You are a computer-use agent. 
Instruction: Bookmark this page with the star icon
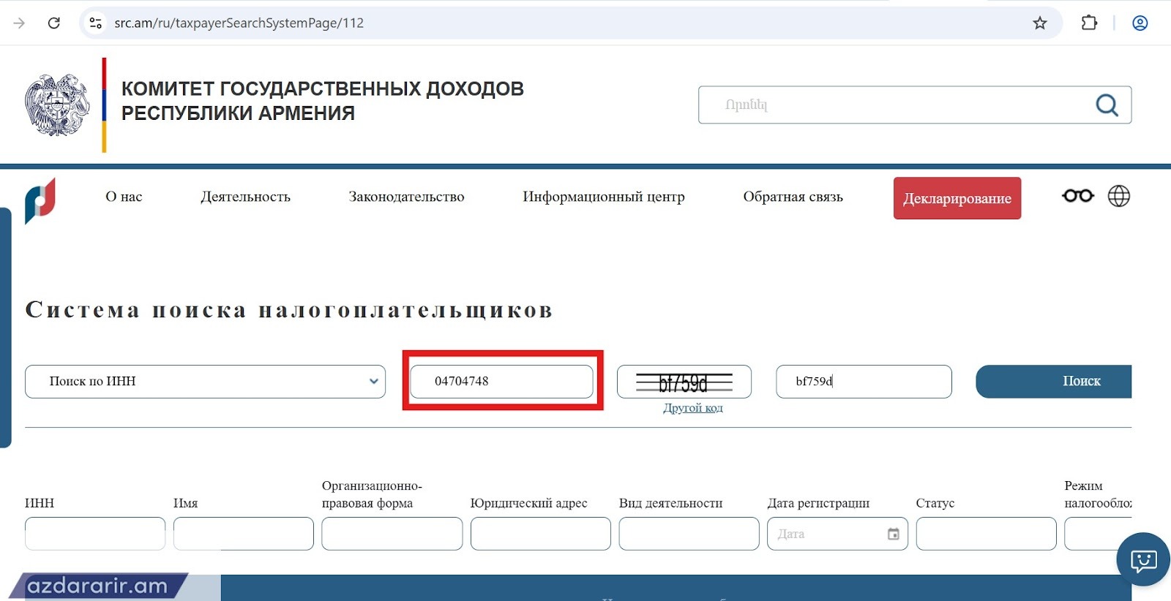[x=1039, y=23]
